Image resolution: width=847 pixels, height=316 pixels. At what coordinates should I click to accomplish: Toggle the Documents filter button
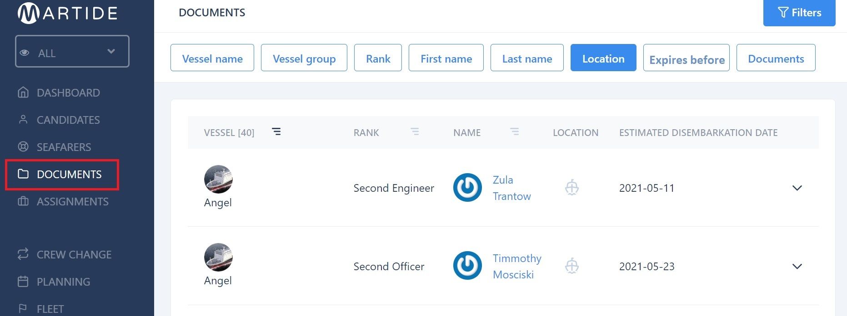pos(776,58)
